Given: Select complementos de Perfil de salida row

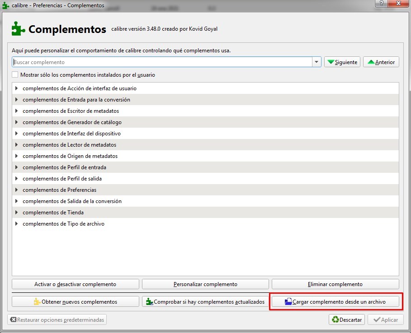Looking at the screenshot, I should 62,179.
